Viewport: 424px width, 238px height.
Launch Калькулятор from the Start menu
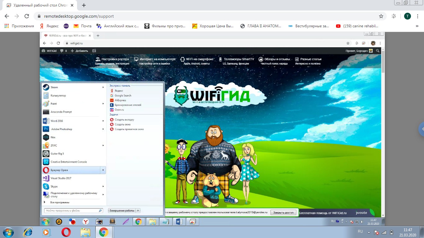(74, 96)
